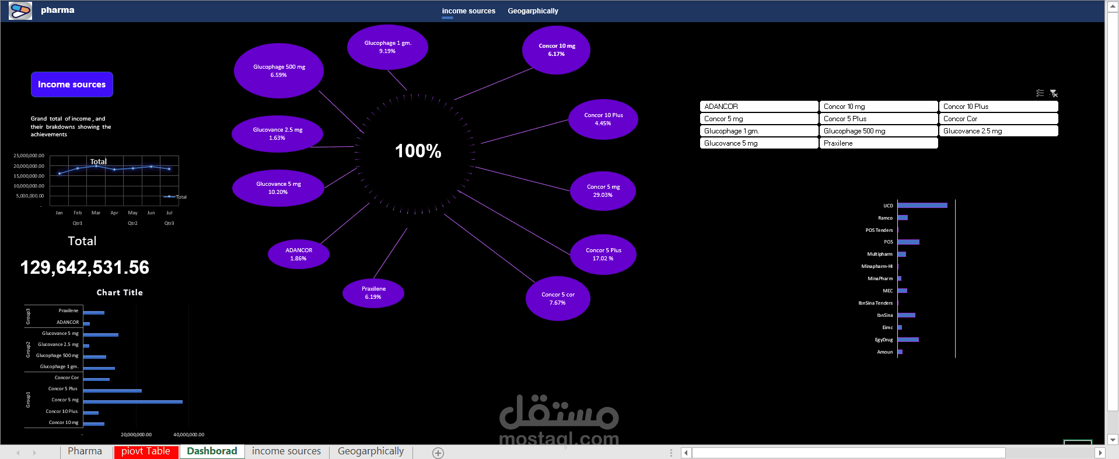The image size is (1119, 459).
Task: Click the 20,000,000.00 axis label below product chart
Action: [x=136, y=435]
